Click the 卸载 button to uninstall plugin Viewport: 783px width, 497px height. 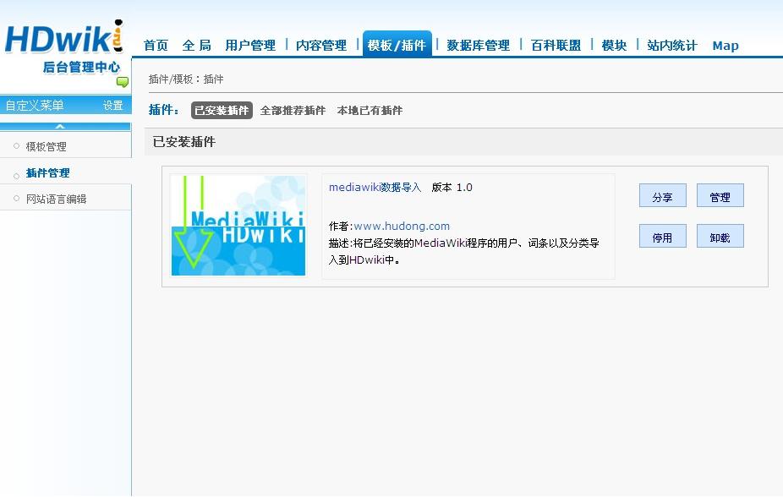720,236
